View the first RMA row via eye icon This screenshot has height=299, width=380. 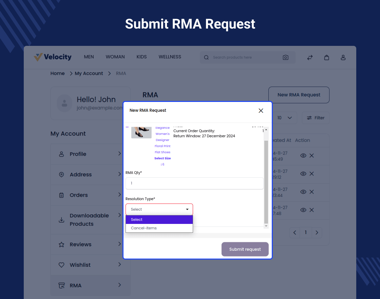[x=303, y=156]
